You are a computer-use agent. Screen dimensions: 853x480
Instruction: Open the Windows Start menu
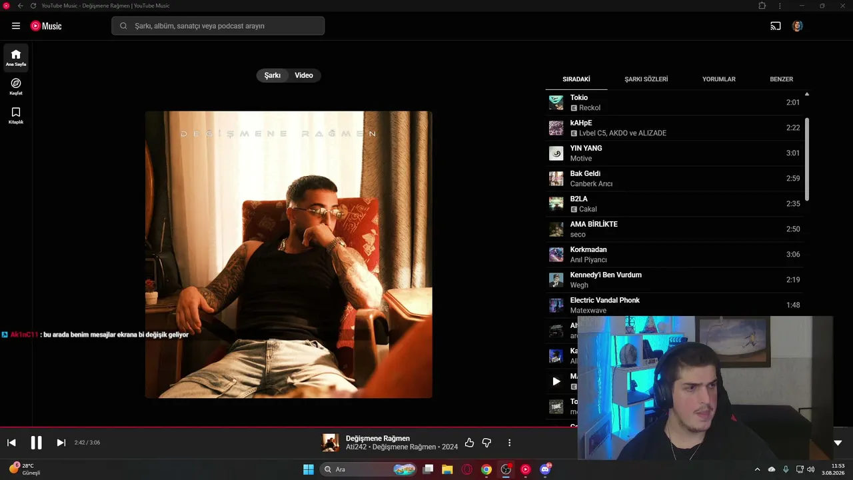[x=309, y=469]
